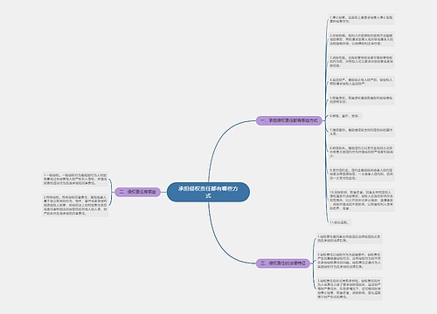This screenshot has height=314, width=437.
Task: Click leaf node 4.返还财产
Action: [361, 82]
